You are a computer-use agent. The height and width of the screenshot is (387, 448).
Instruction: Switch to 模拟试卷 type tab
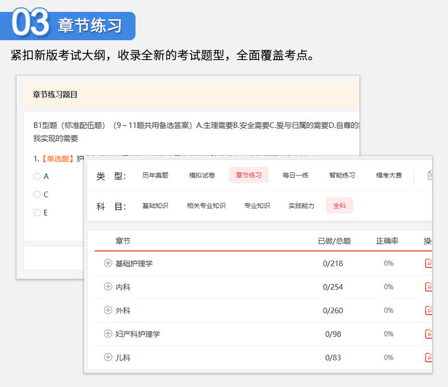coord(202,175)
